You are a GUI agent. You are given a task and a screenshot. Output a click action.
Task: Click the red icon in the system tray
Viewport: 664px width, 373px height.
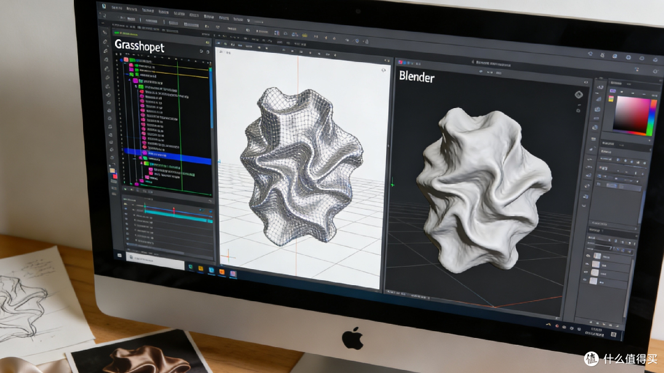pyautogui.click(x=556, y=326)
